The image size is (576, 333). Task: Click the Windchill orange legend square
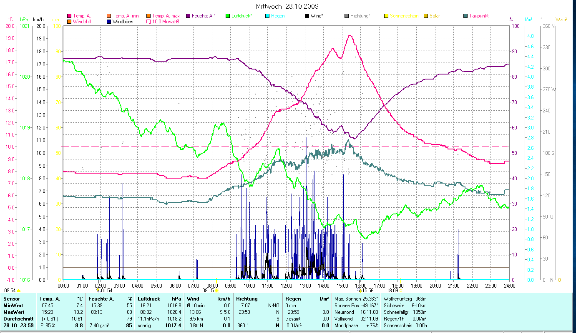point(69,22)
